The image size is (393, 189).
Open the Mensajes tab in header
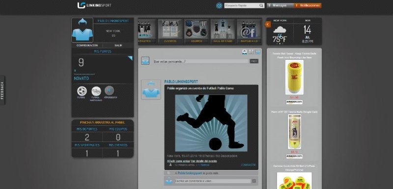280,5
